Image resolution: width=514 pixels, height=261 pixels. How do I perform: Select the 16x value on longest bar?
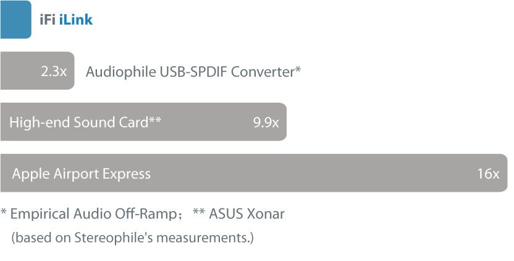487,174
